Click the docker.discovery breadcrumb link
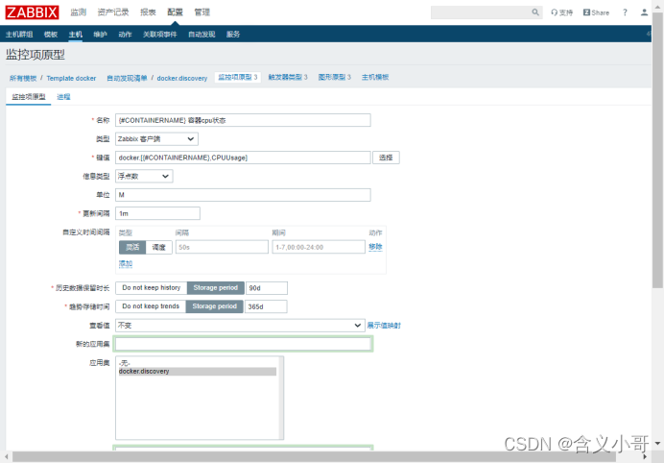Viewport: 664px width, 463px height. (182, 78)
